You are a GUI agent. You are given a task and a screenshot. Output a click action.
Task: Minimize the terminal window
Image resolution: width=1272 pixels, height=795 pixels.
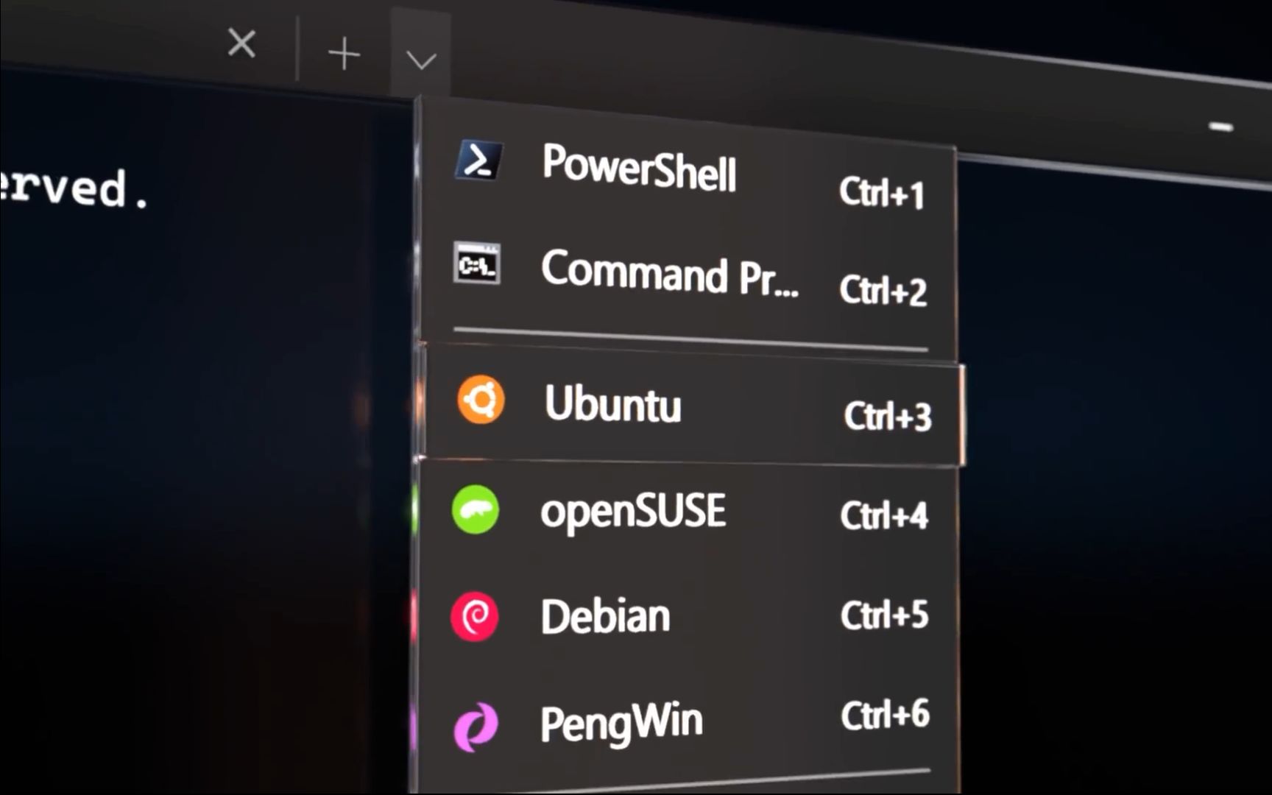(1221, 127)
